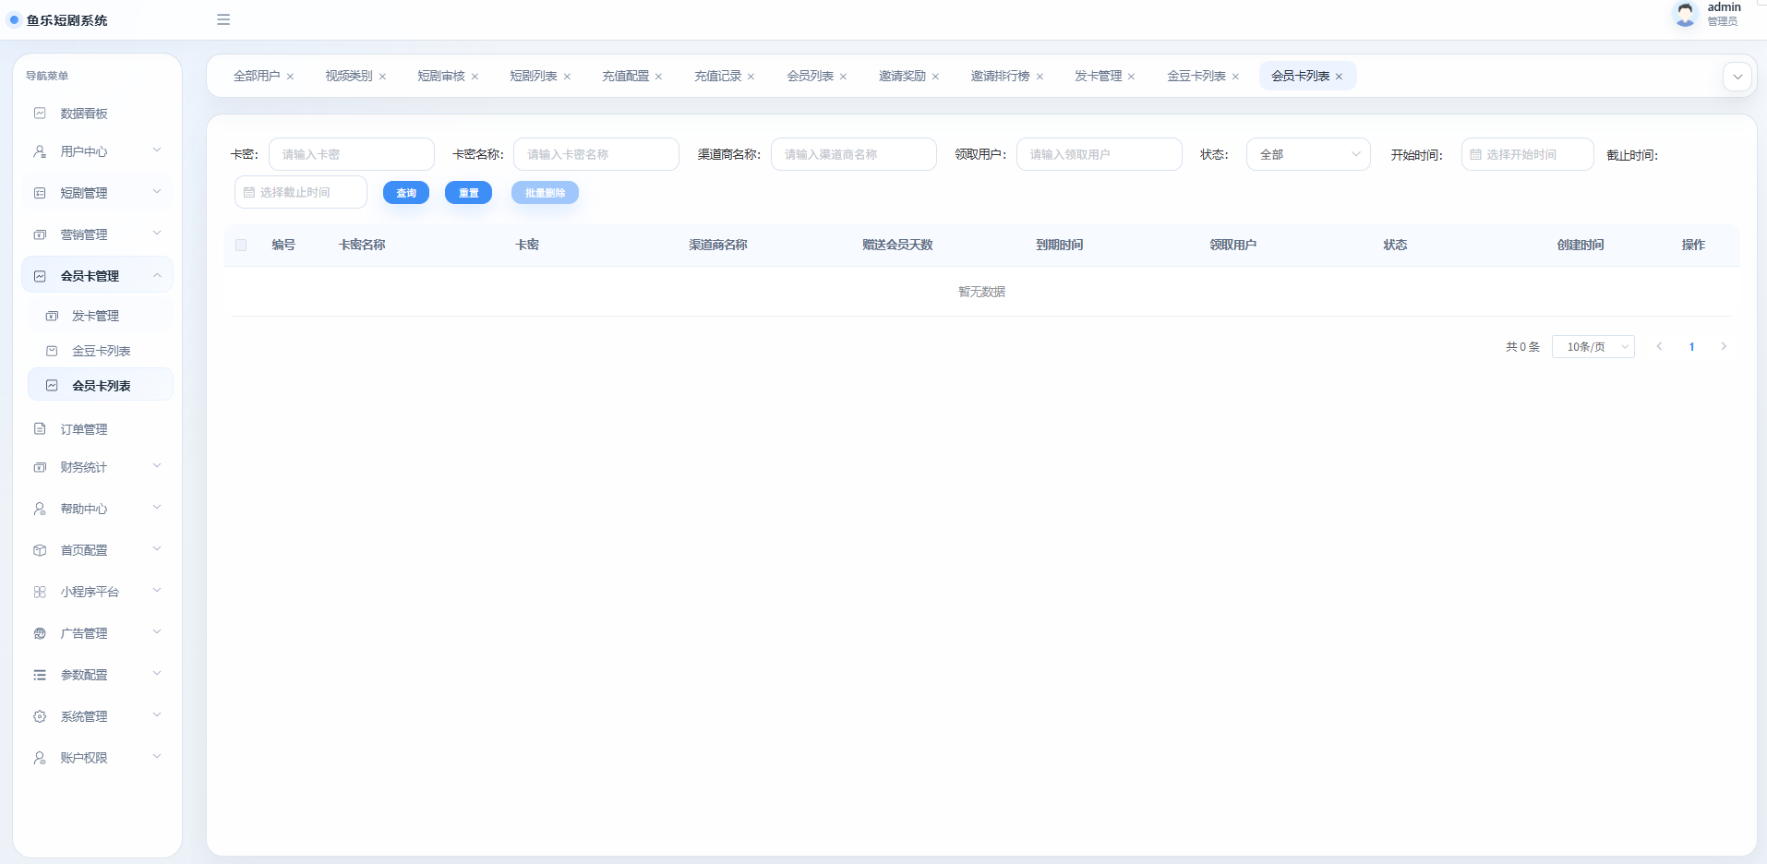Expand the 营销管理 menu chevron
Image resolution: width=1767 pixels, height=864 pixels.
157,233
